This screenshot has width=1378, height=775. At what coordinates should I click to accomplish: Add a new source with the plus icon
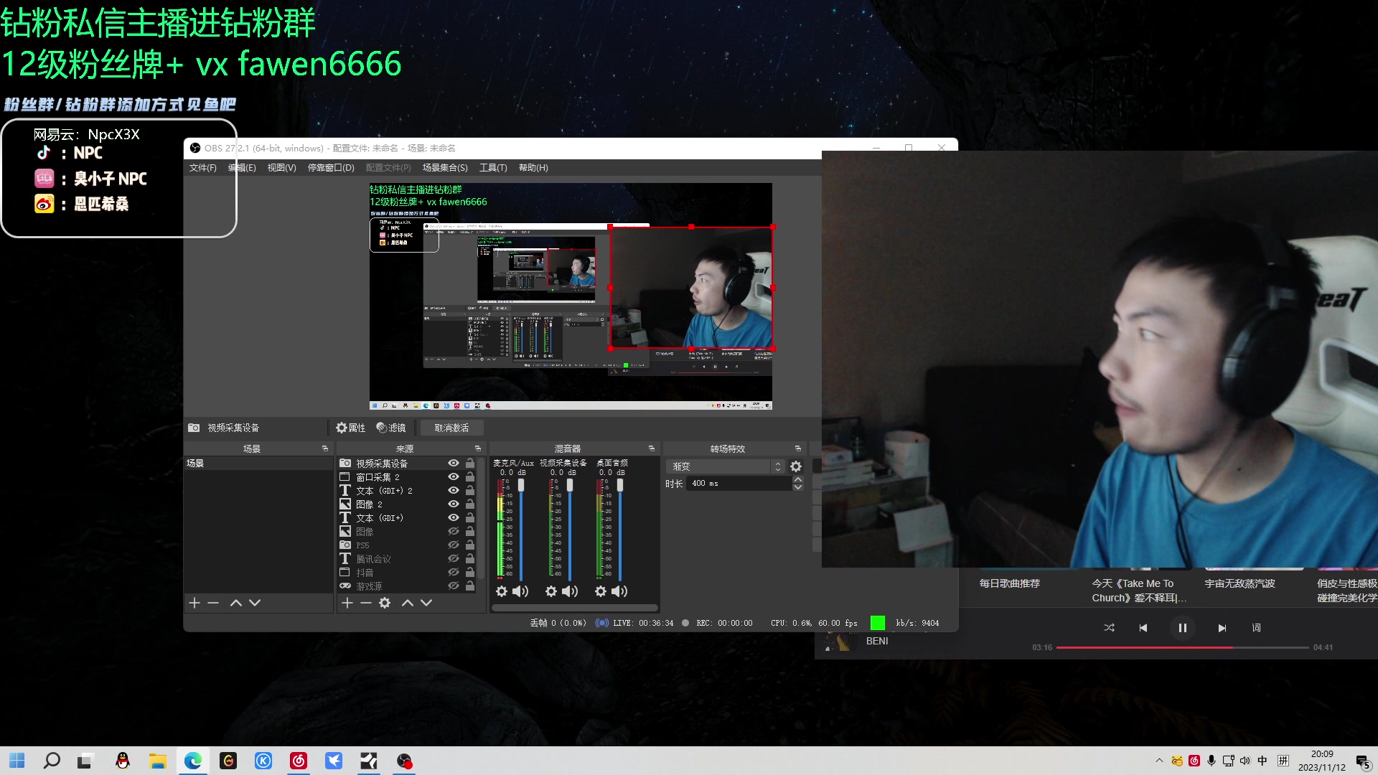click(347, 603)
